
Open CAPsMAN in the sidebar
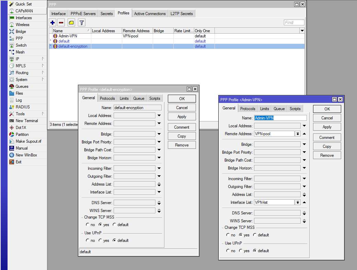coord(24,11)
